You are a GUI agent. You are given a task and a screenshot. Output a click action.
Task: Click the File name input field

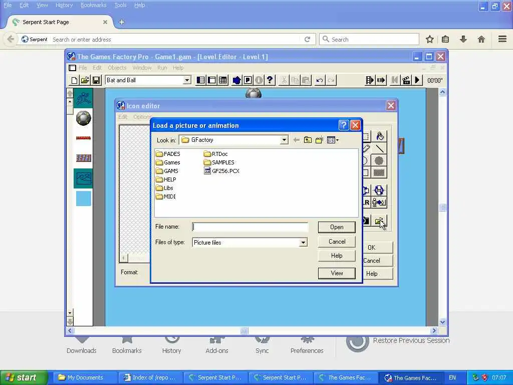click(250, 227)
